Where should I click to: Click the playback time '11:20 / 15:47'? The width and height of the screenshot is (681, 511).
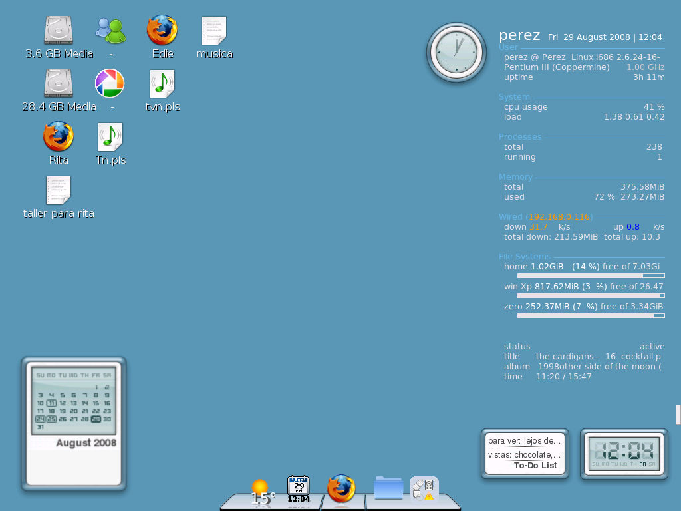pos(564,377)
